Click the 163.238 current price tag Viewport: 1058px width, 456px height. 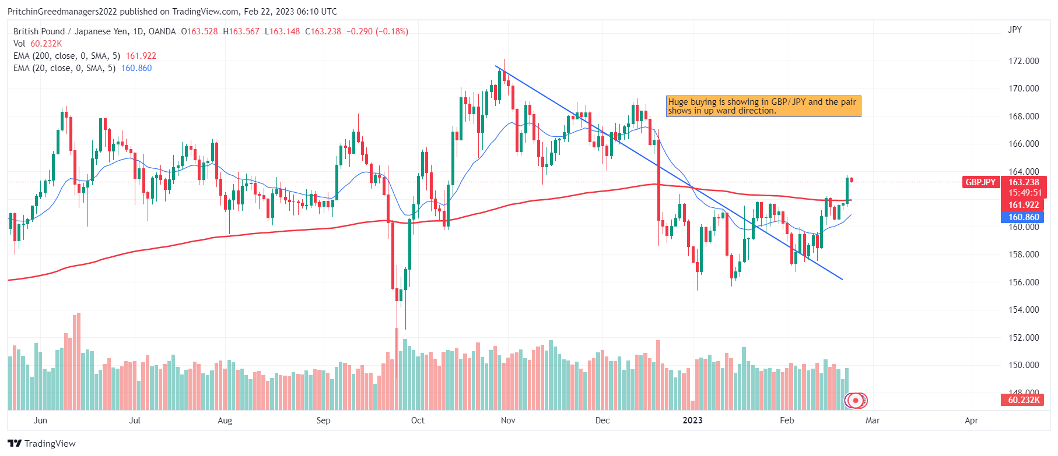(x=1024, y=182)
